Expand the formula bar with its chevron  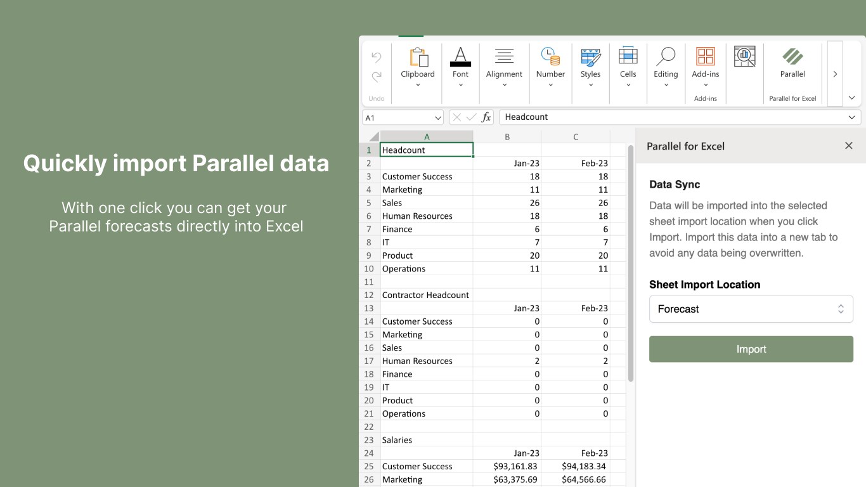(x=851, y=117)
